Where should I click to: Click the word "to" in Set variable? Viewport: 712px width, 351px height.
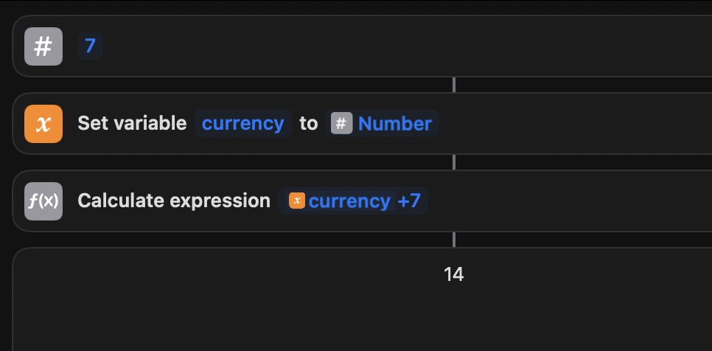308,123
